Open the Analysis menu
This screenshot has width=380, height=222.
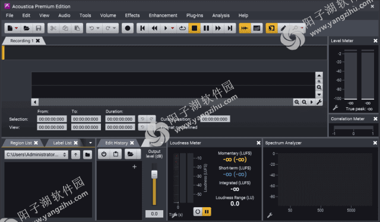[221, 15]
